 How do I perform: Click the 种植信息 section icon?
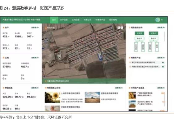(3, 88)
